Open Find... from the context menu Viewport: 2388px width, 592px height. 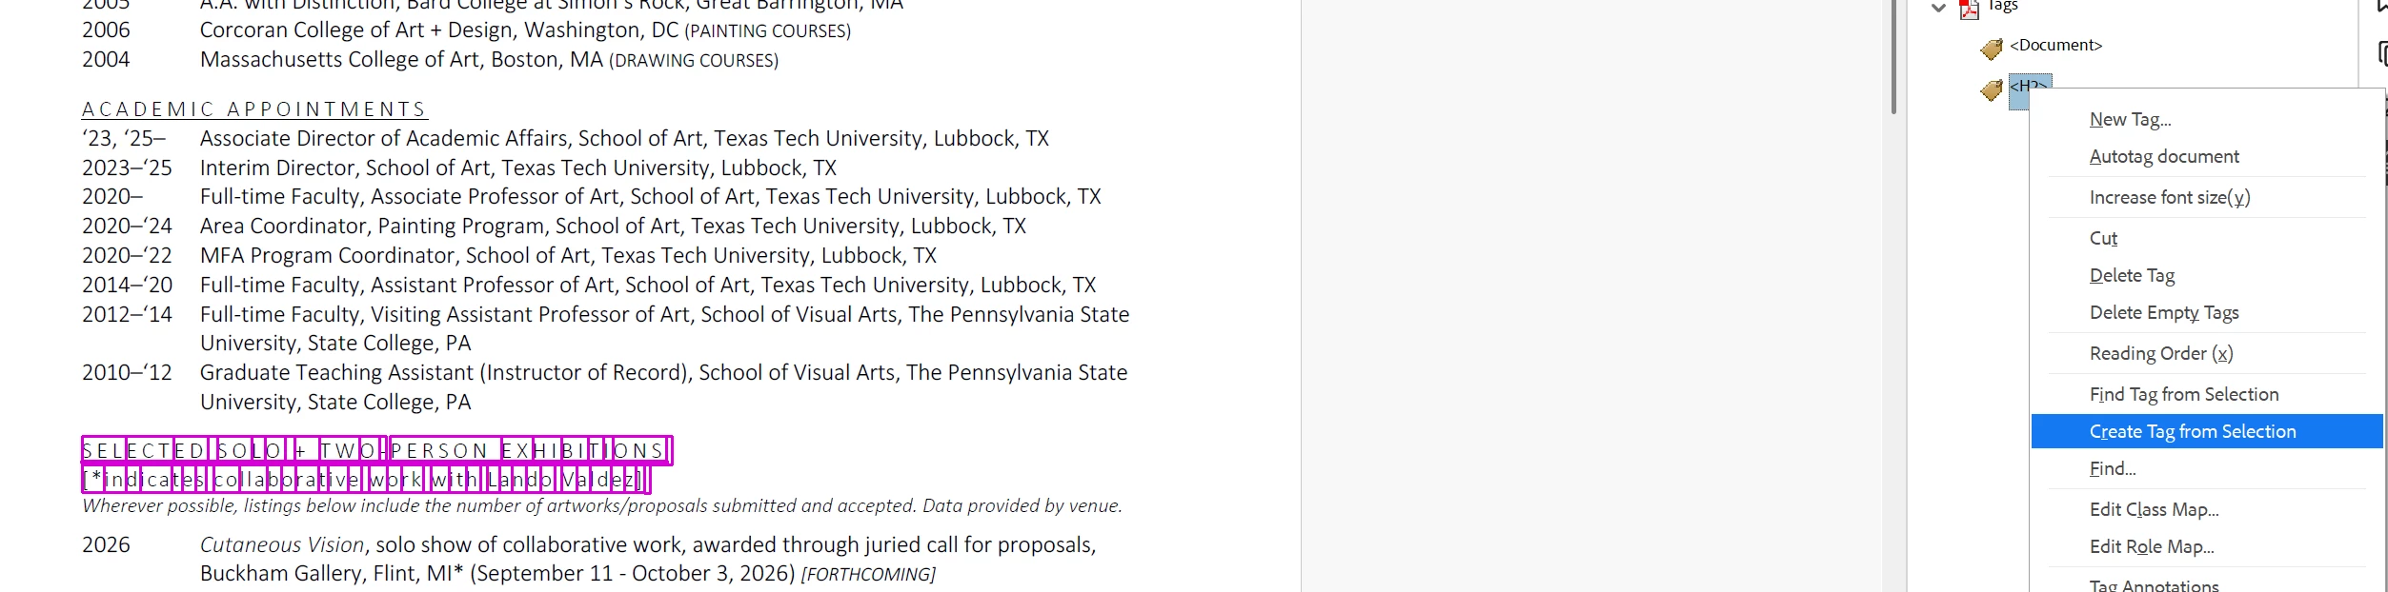(2113, 468)
